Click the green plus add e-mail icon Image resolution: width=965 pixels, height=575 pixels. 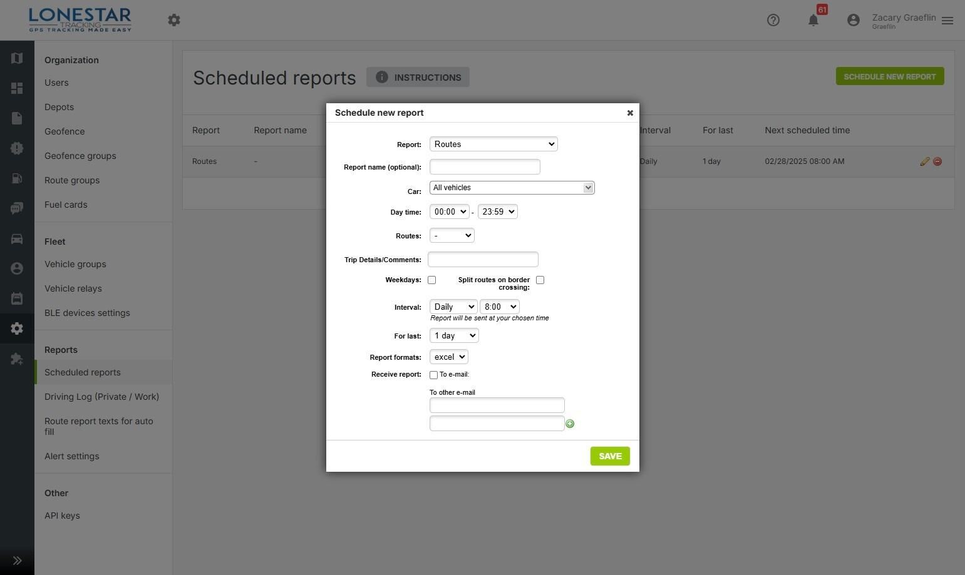coord(570,424)
